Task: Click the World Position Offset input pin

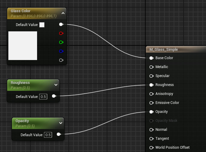Action: point(151,148)
